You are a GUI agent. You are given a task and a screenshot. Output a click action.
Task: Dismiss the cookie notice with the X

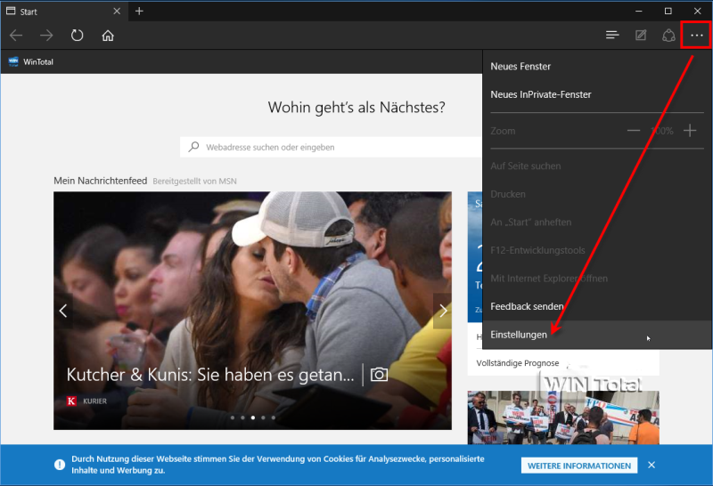pos(652,466)
